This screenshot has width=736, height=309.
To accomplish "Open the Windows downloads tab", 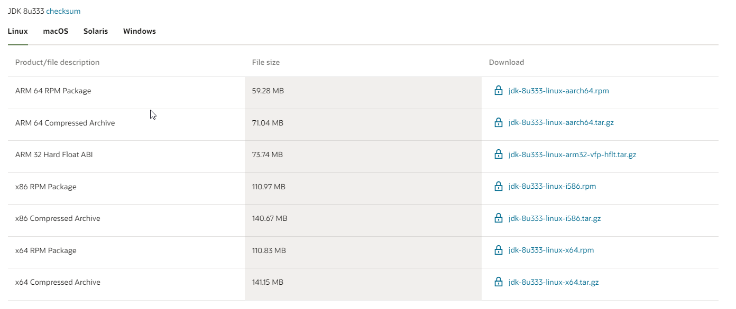I will (140, 31).
